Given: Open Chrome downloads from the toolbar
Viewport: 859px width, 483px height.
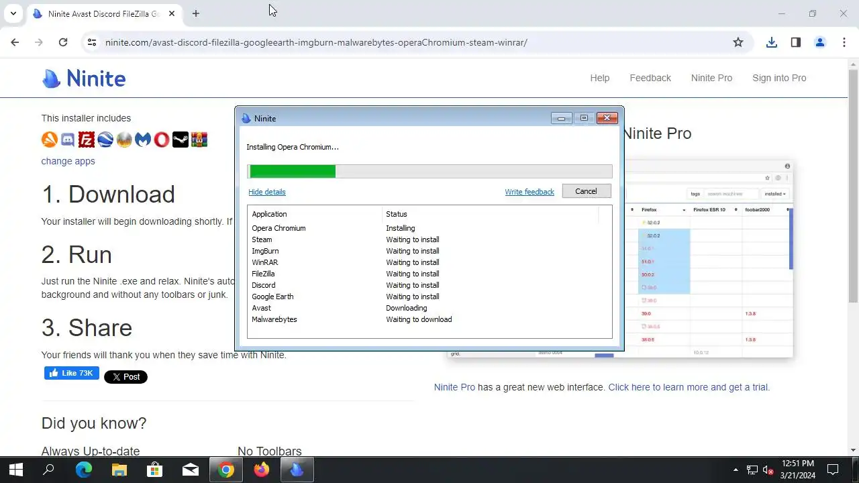Looking at the screenshot, I should 772,42.
